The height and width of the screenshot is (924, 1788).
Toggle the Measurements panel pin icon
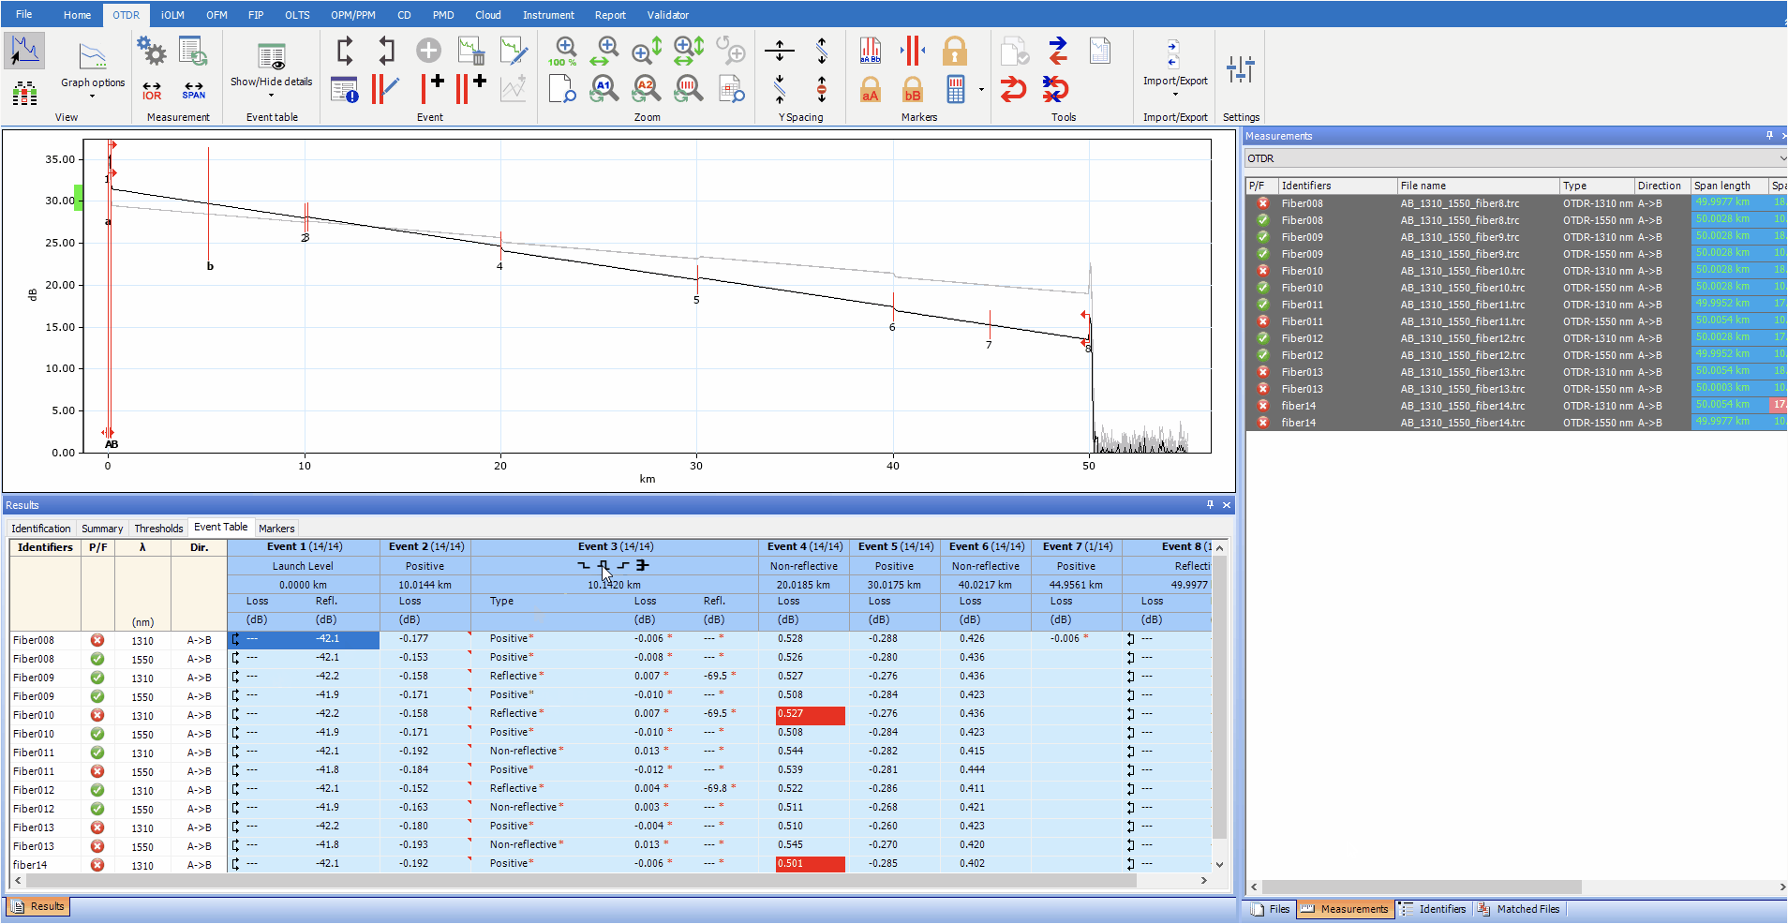[1769, 136]
